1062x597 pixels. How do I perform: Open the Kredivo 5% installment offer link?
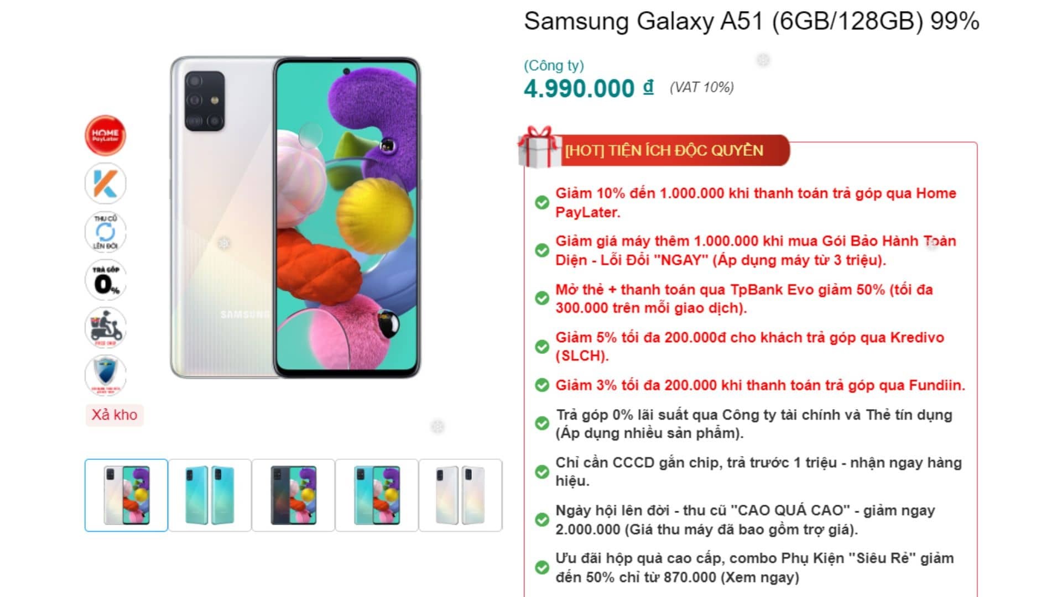pyautogui.click(x=749, y=347)
